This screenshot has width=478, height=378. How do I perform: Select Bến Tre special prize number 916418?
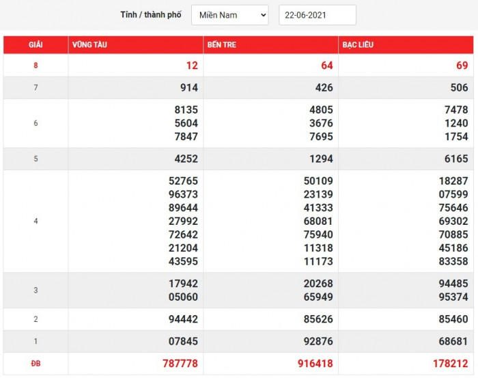(313, 364)
